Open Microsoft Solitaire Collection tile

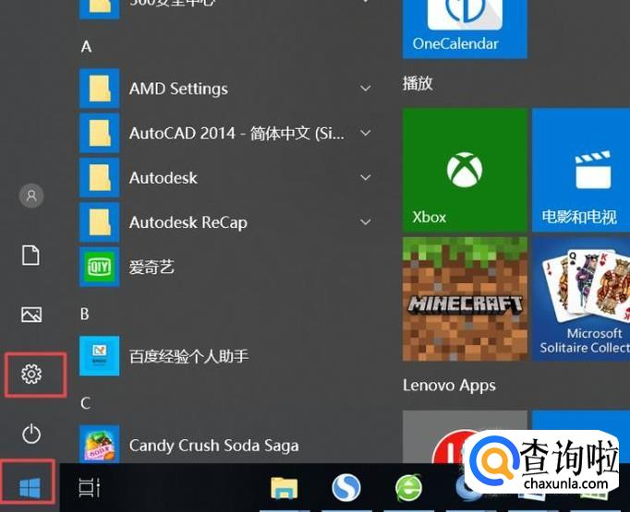coord(581,299)
